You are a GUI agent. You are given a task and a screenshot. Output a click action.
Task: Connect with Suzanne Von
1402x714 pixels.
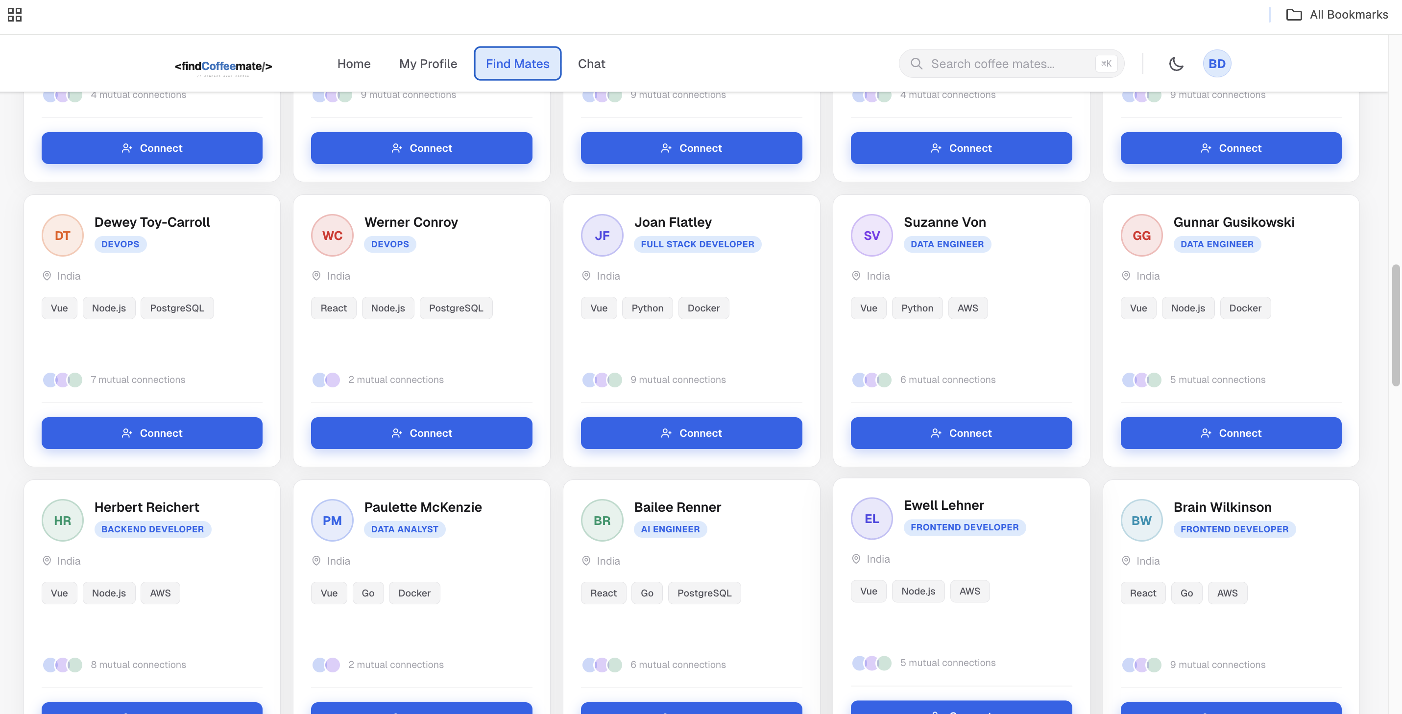click(961, 433)
